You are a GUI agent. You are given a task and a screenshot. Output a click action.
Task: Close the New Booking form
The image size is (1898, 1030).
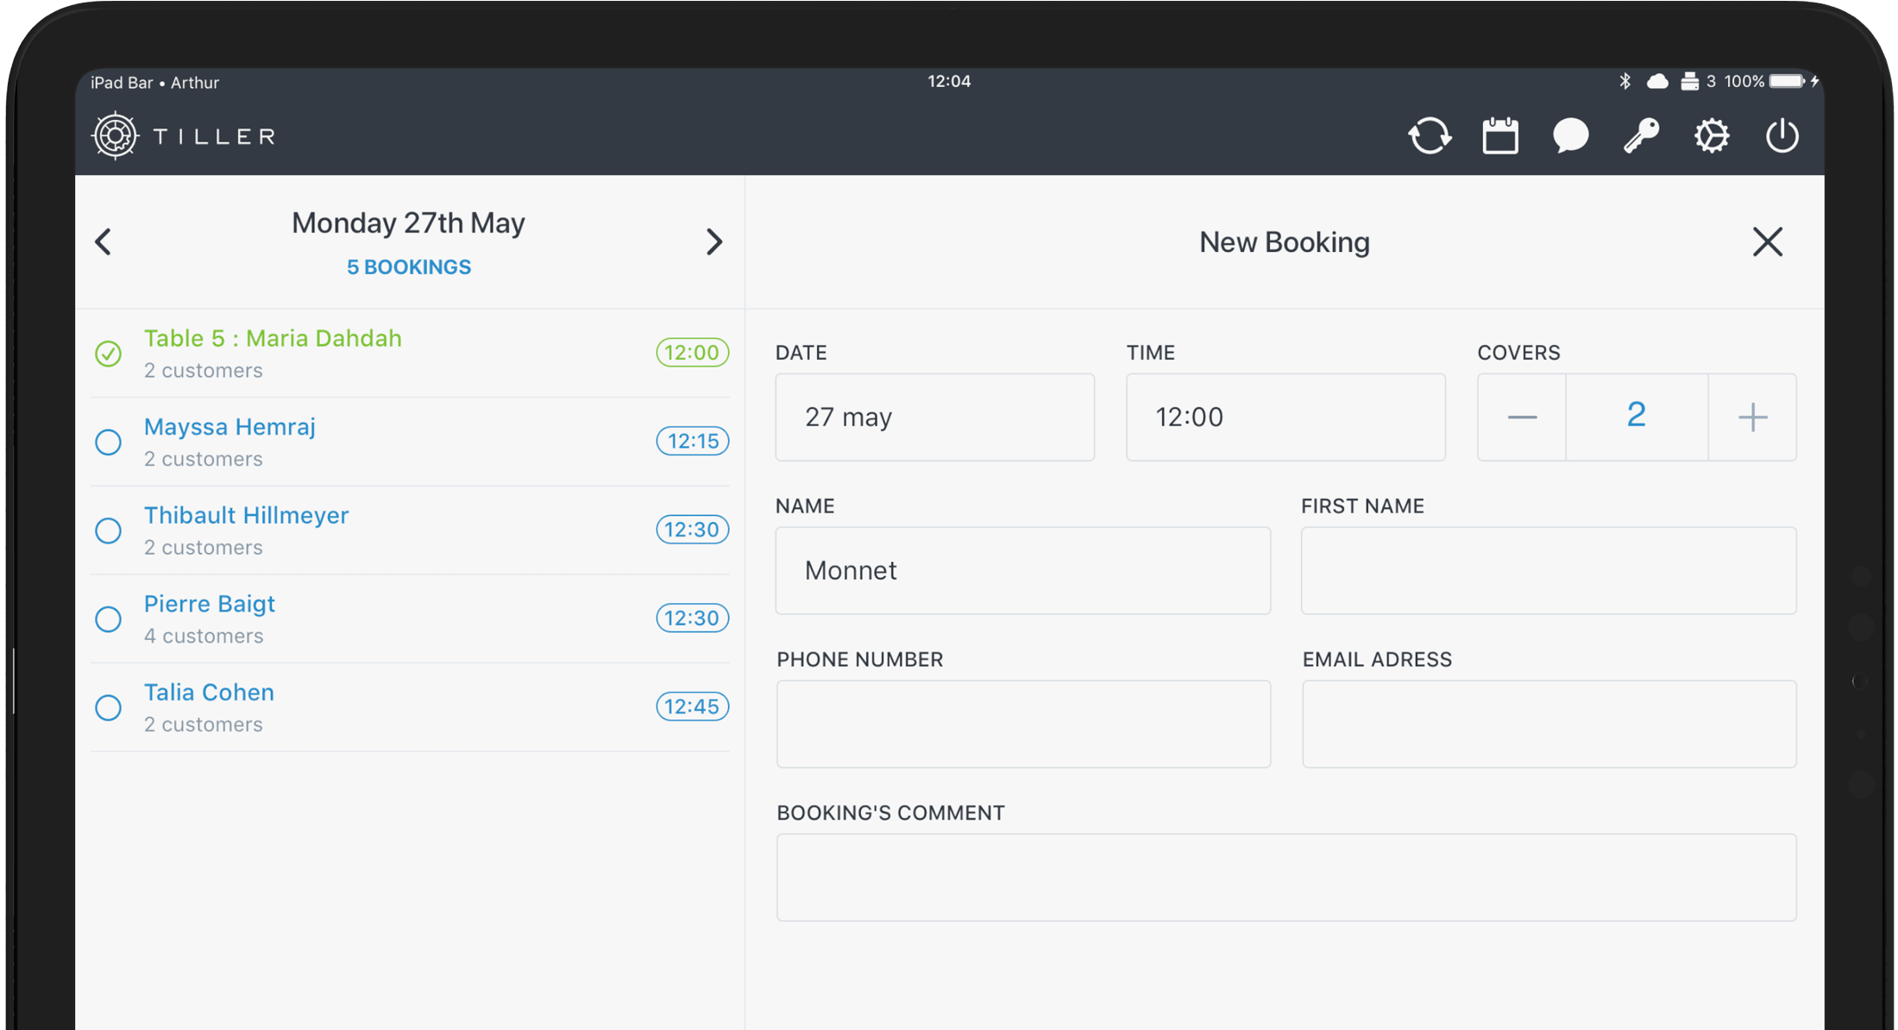[x=1768, y=242]
